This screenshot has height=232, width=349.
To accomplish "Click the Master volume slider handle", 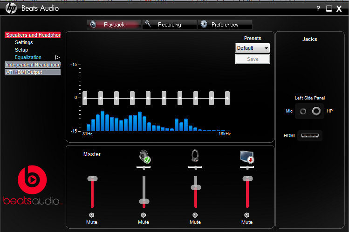I will pyautogui.click(x=92, y=179).
